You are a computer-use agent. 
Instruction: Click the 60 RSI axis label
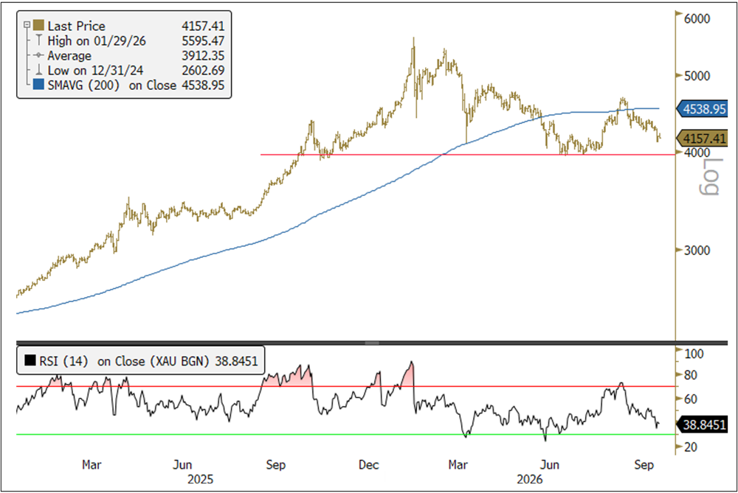[x=691, y=399]
